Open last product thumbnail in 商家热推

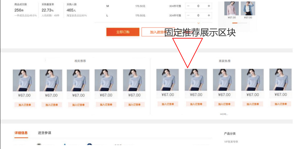point(280,80)
